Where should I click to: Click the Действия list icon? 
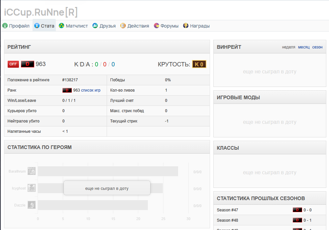[x=123, y=26]
